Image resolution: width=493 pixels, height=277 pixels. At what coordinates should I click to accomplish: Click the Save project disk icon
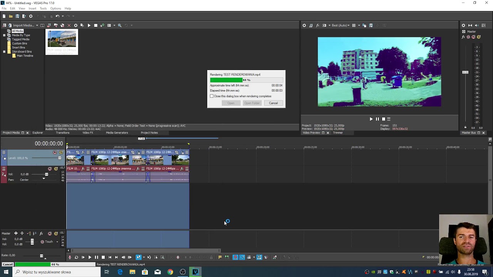[17, 16]
